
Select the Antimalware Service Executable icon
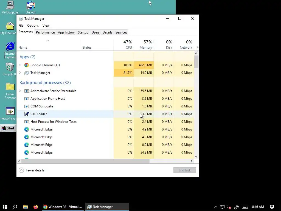coord(27,91)
